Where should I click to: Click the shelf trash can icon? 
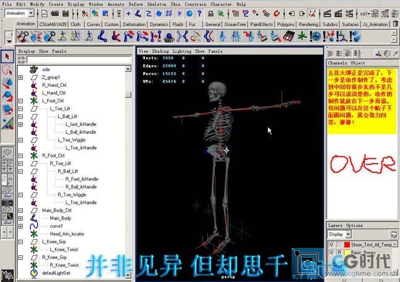pyautogui.click(x=395, y=24)
